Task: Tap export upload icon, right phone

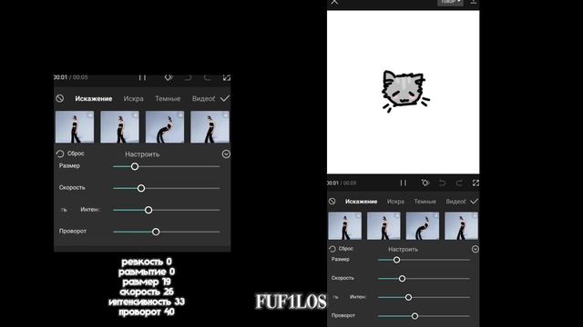Action: point(474,2)
